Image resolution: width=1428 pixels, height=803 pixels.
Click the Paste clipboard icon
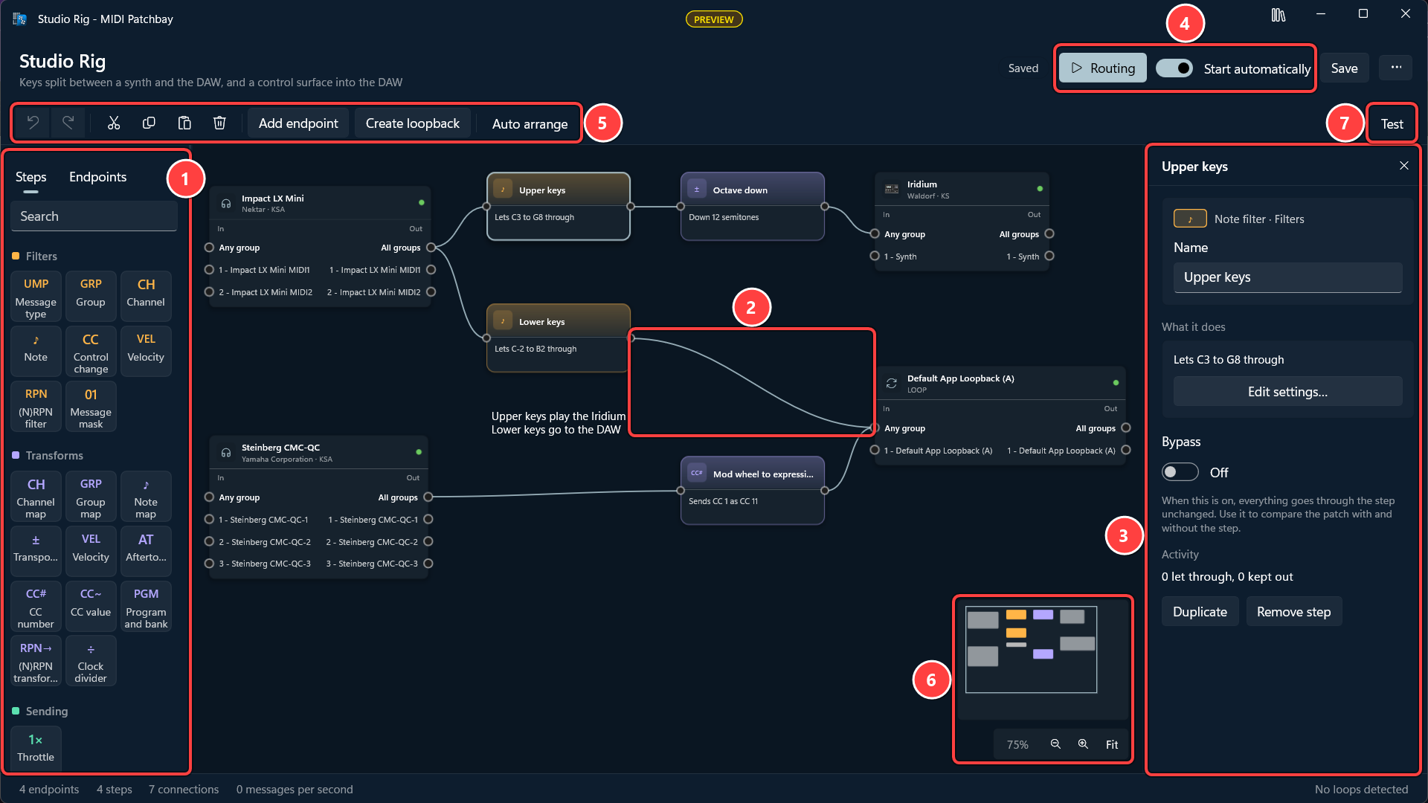[184, 123]
